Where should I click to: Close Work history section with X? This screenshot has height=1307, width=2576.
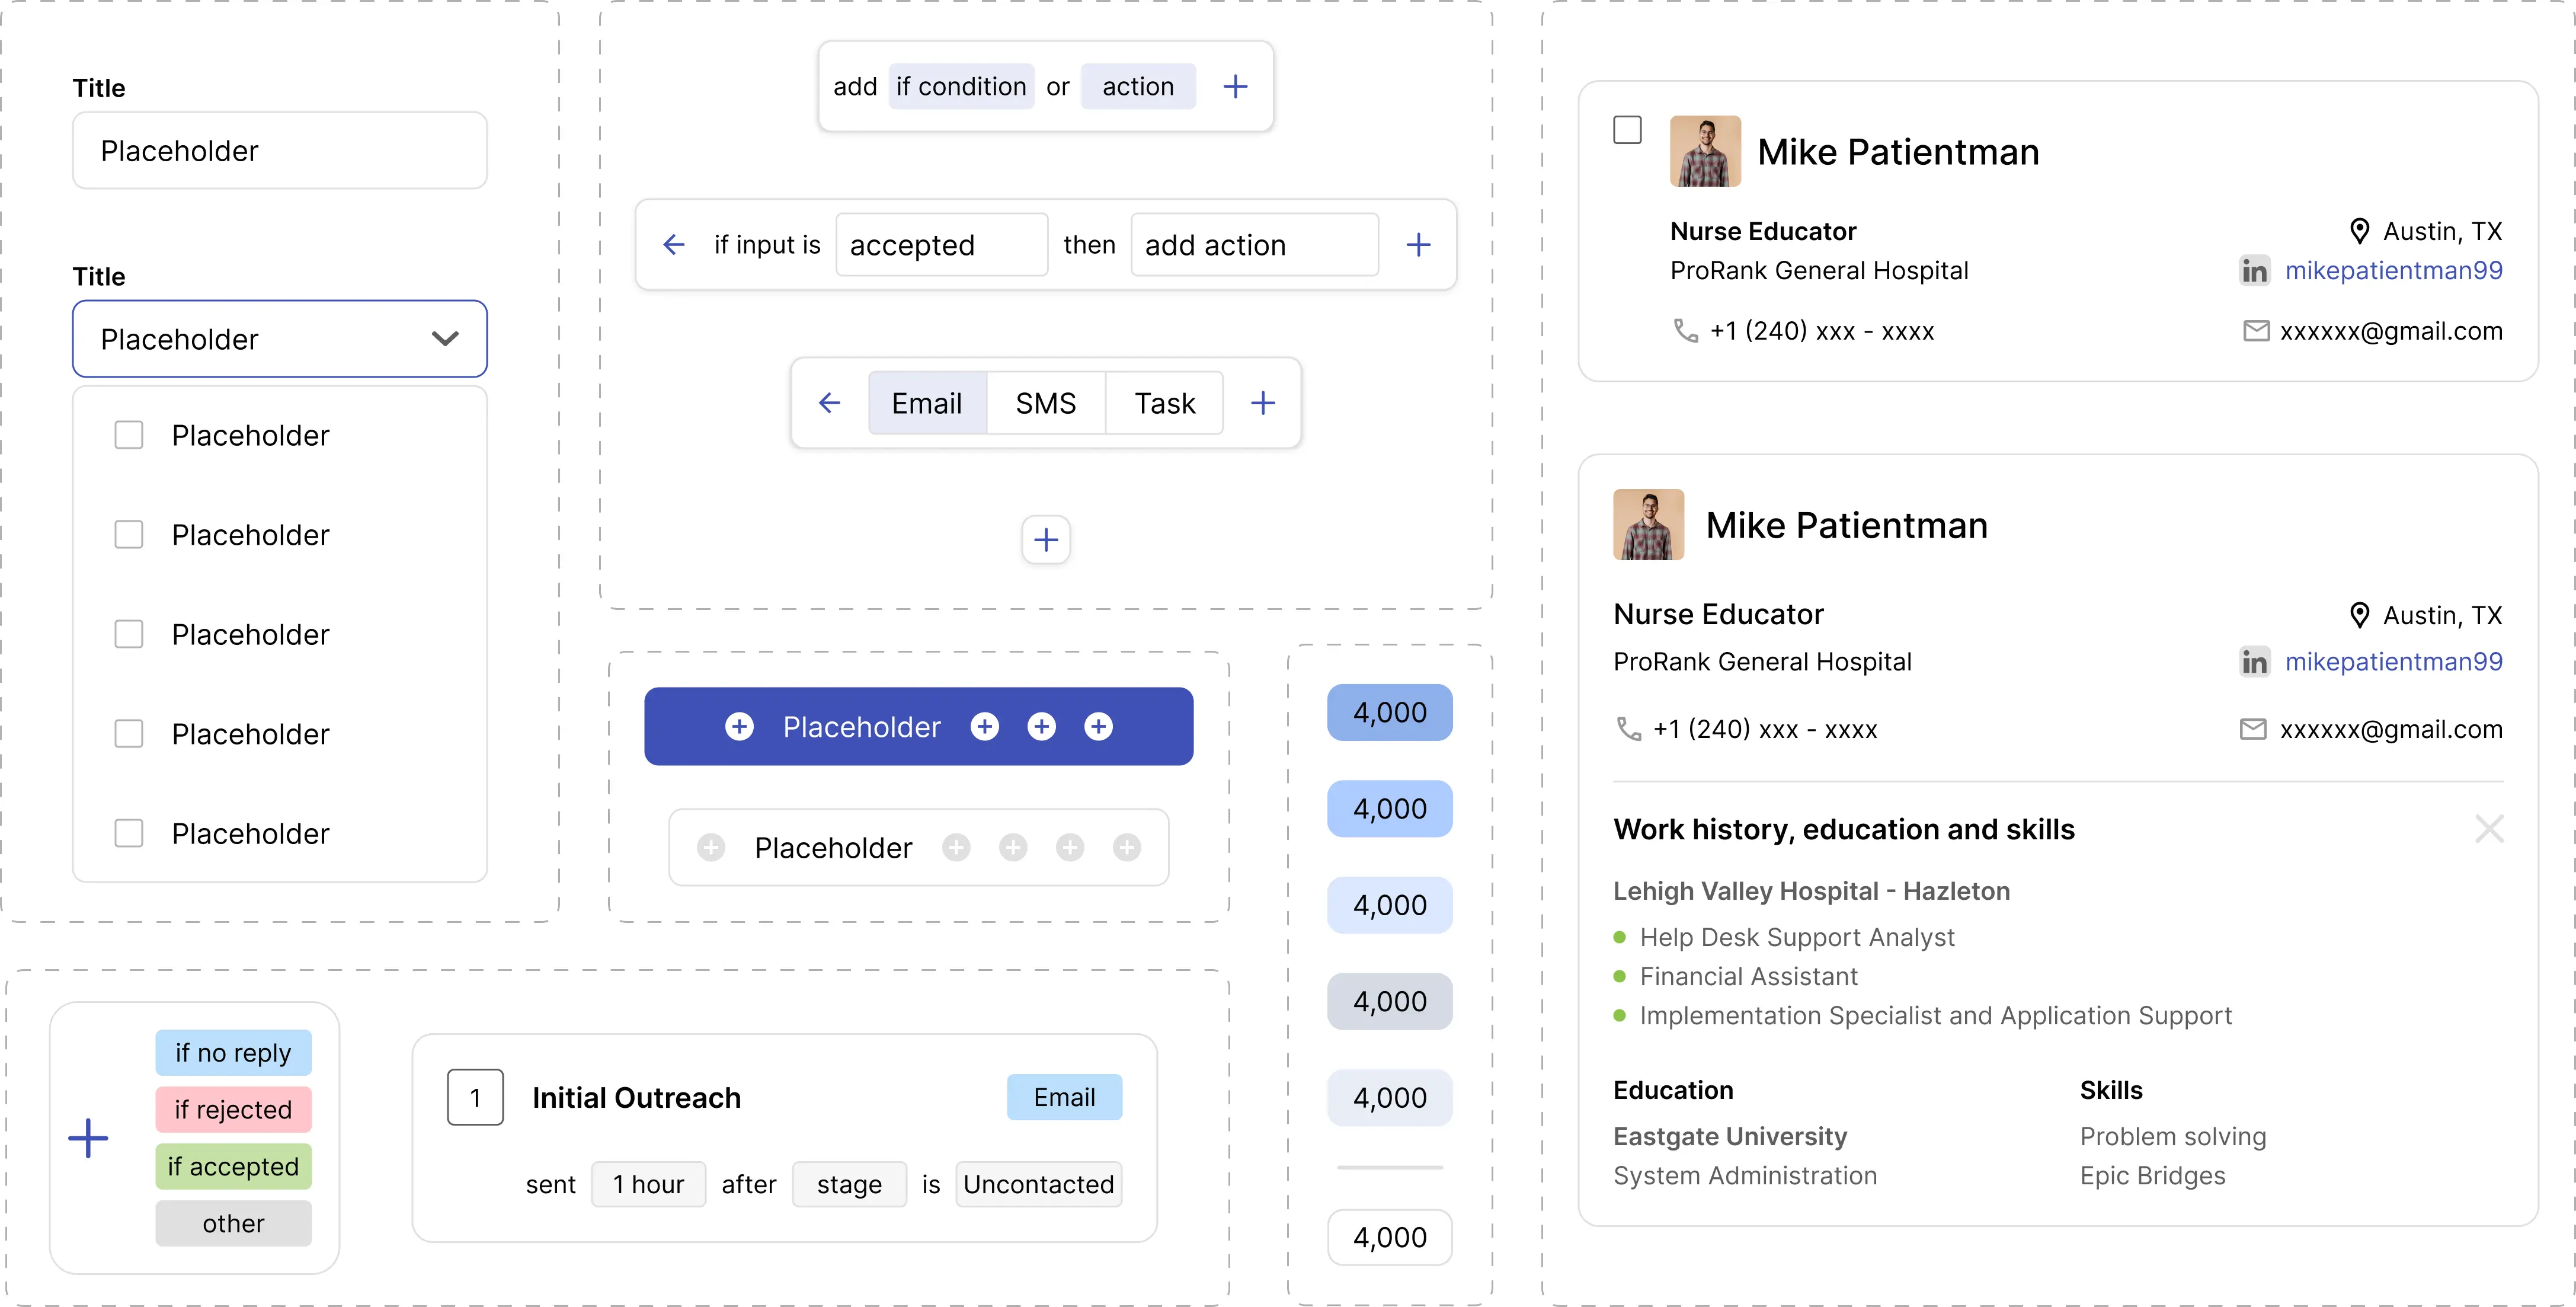point(2488,829)
